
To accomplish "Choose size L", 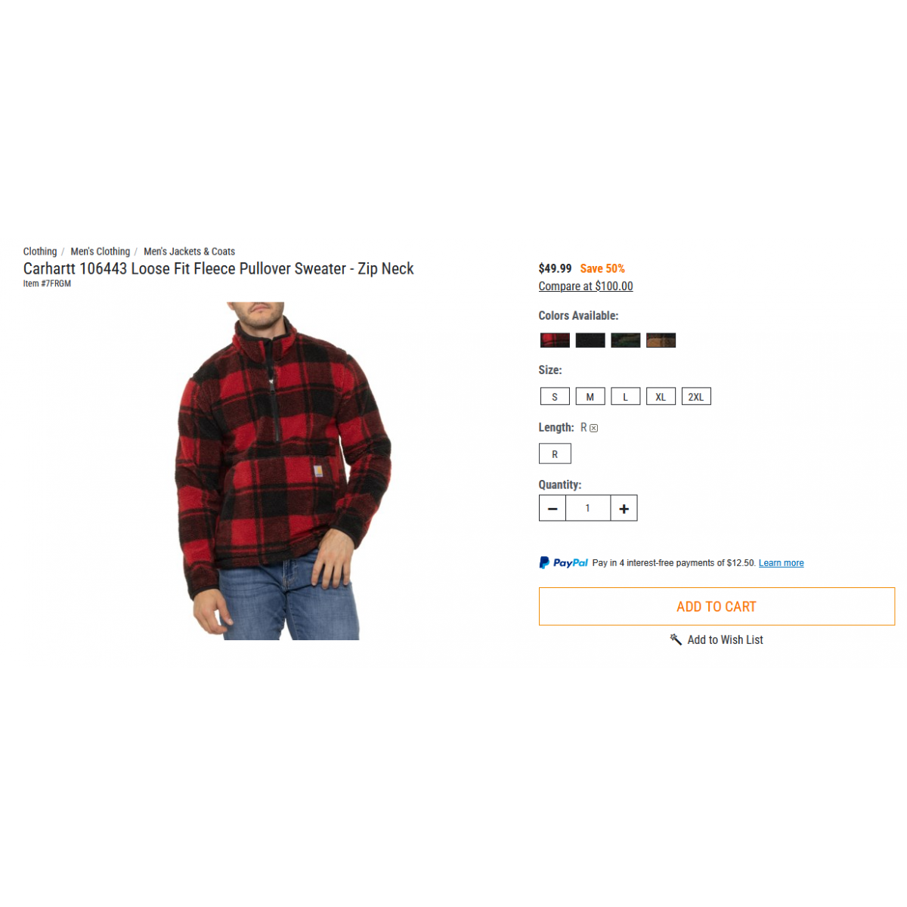I will coord(626,396).
